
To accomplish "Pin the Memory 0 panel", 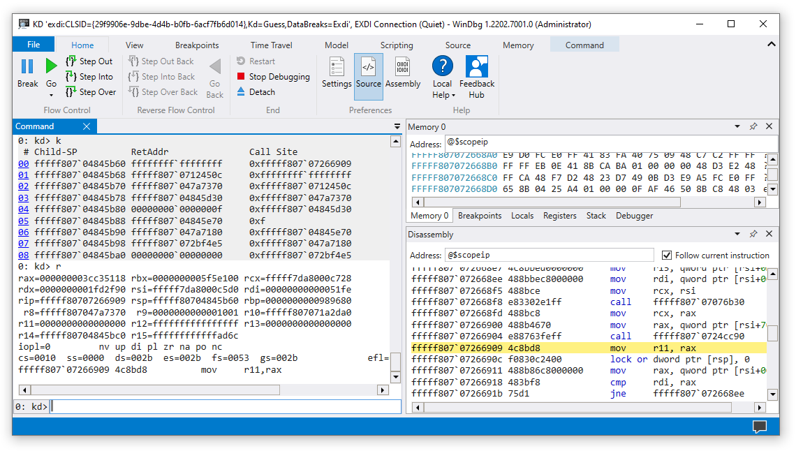I will (x=753, y=126).
